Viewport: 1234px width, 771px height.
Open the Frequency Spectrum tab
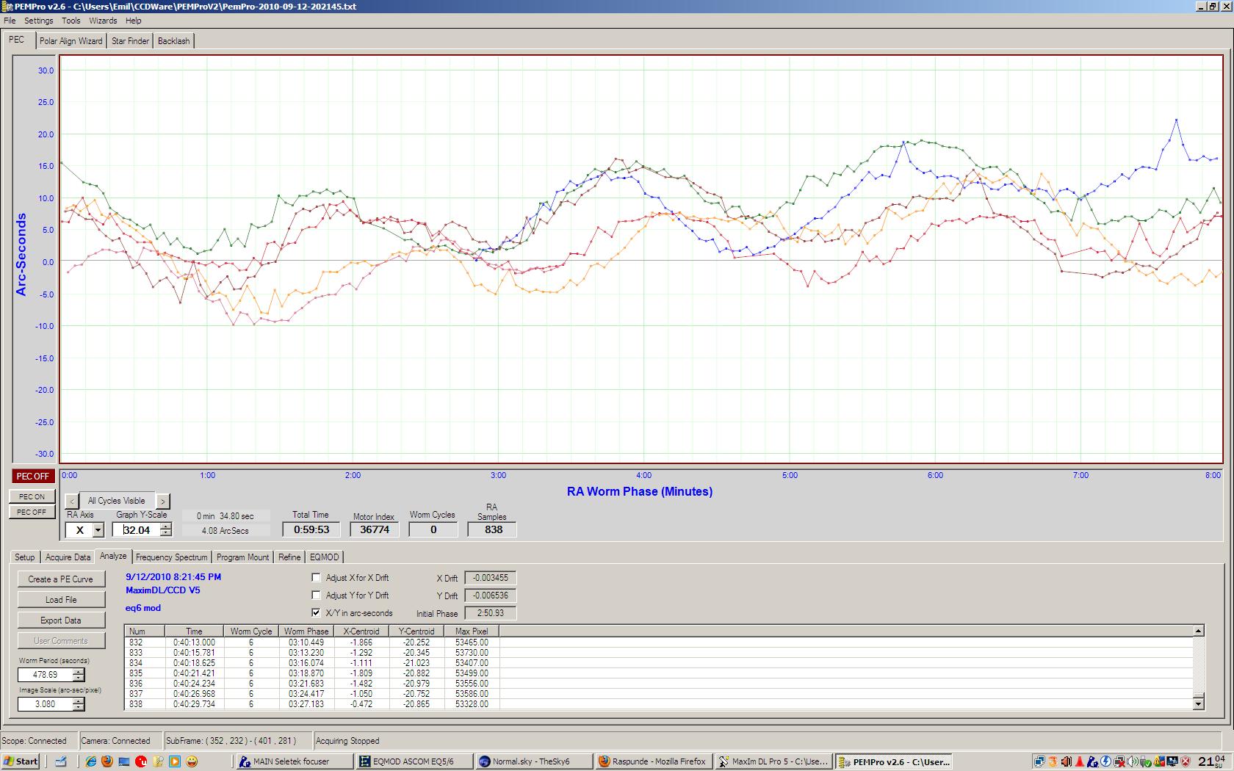tap(172, 557)
